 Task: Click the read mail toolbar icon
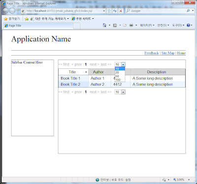click(125, 25)
